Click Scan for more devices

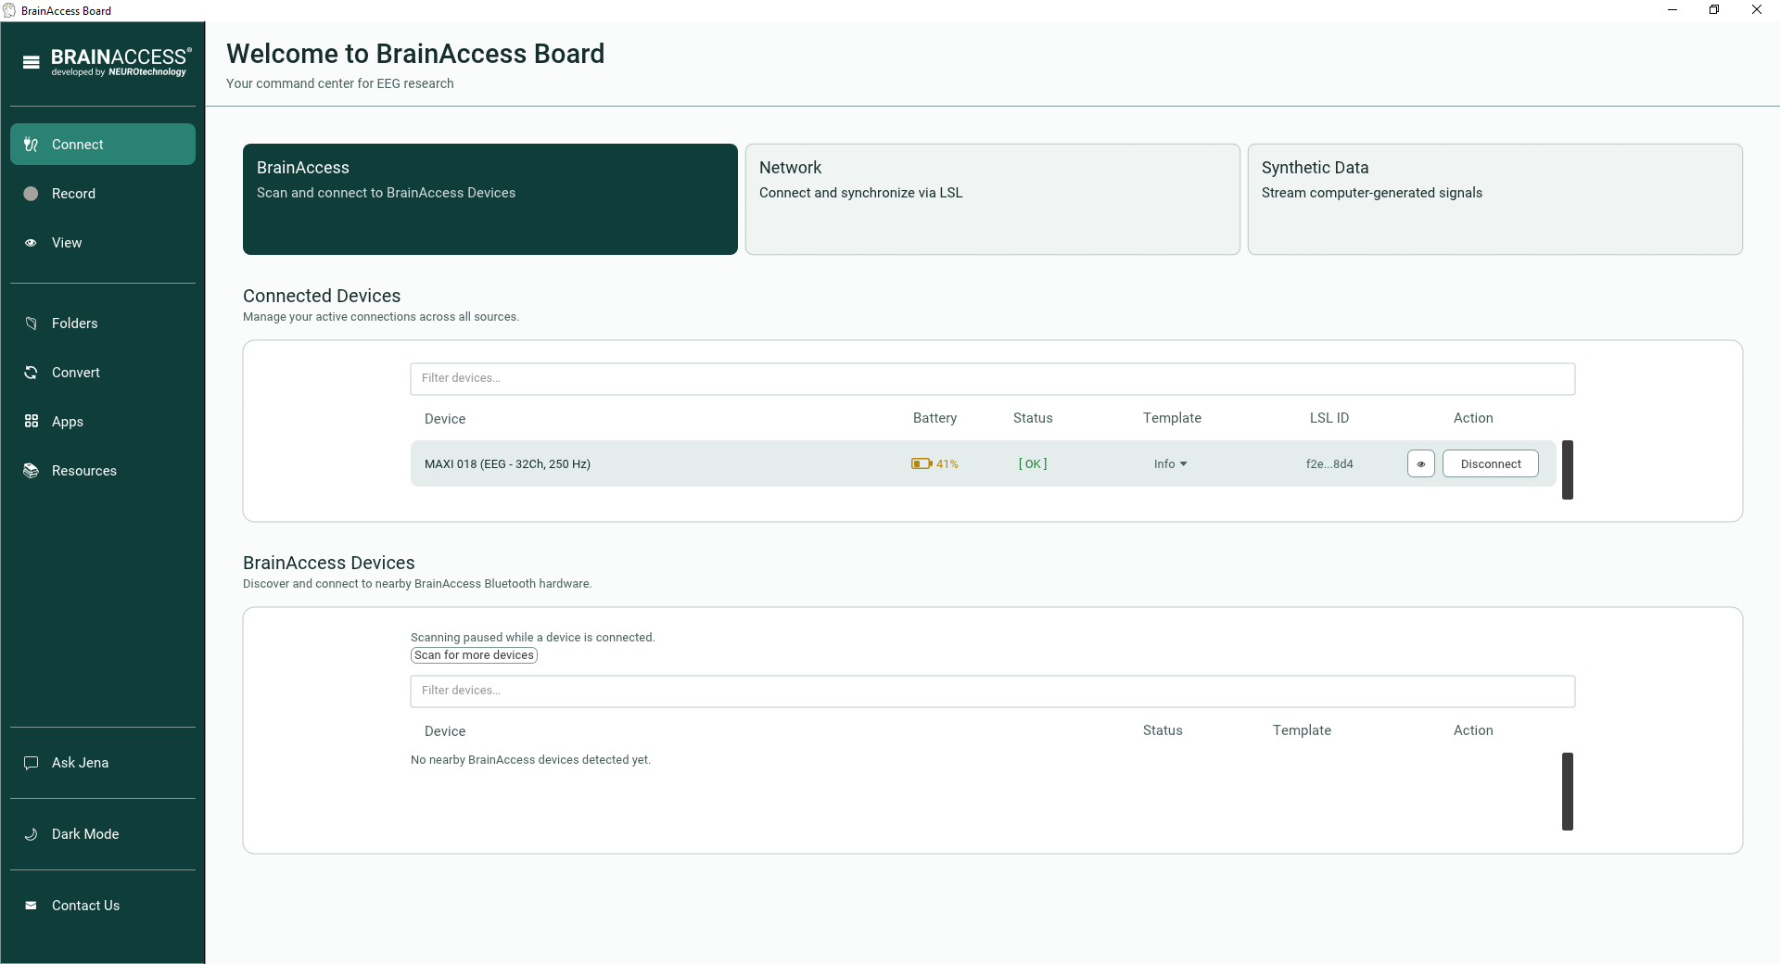(474, 655)
